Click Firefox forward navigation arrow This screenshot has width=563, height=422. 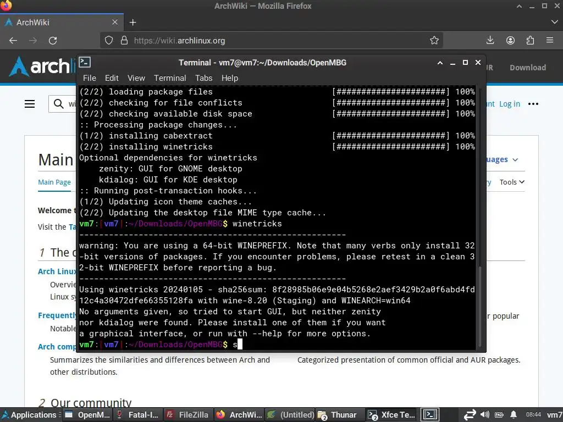[32, 41]
